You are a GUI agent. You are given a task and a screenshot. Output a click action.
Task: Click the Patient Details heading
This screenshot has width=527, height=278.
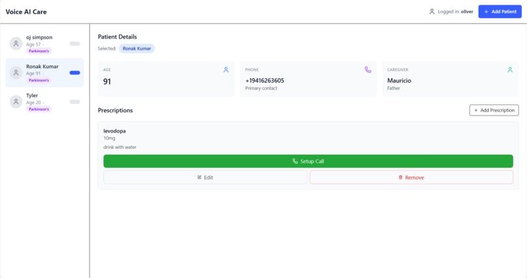tap(117, 37)
